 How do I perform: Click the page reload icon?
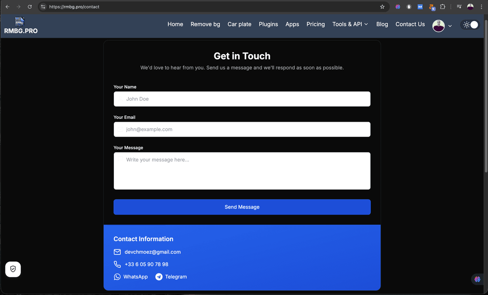(29, 7)
